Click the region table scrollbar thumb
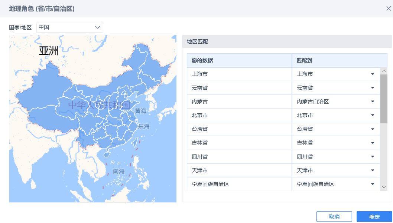393x223 pixels. pos(384,99)
